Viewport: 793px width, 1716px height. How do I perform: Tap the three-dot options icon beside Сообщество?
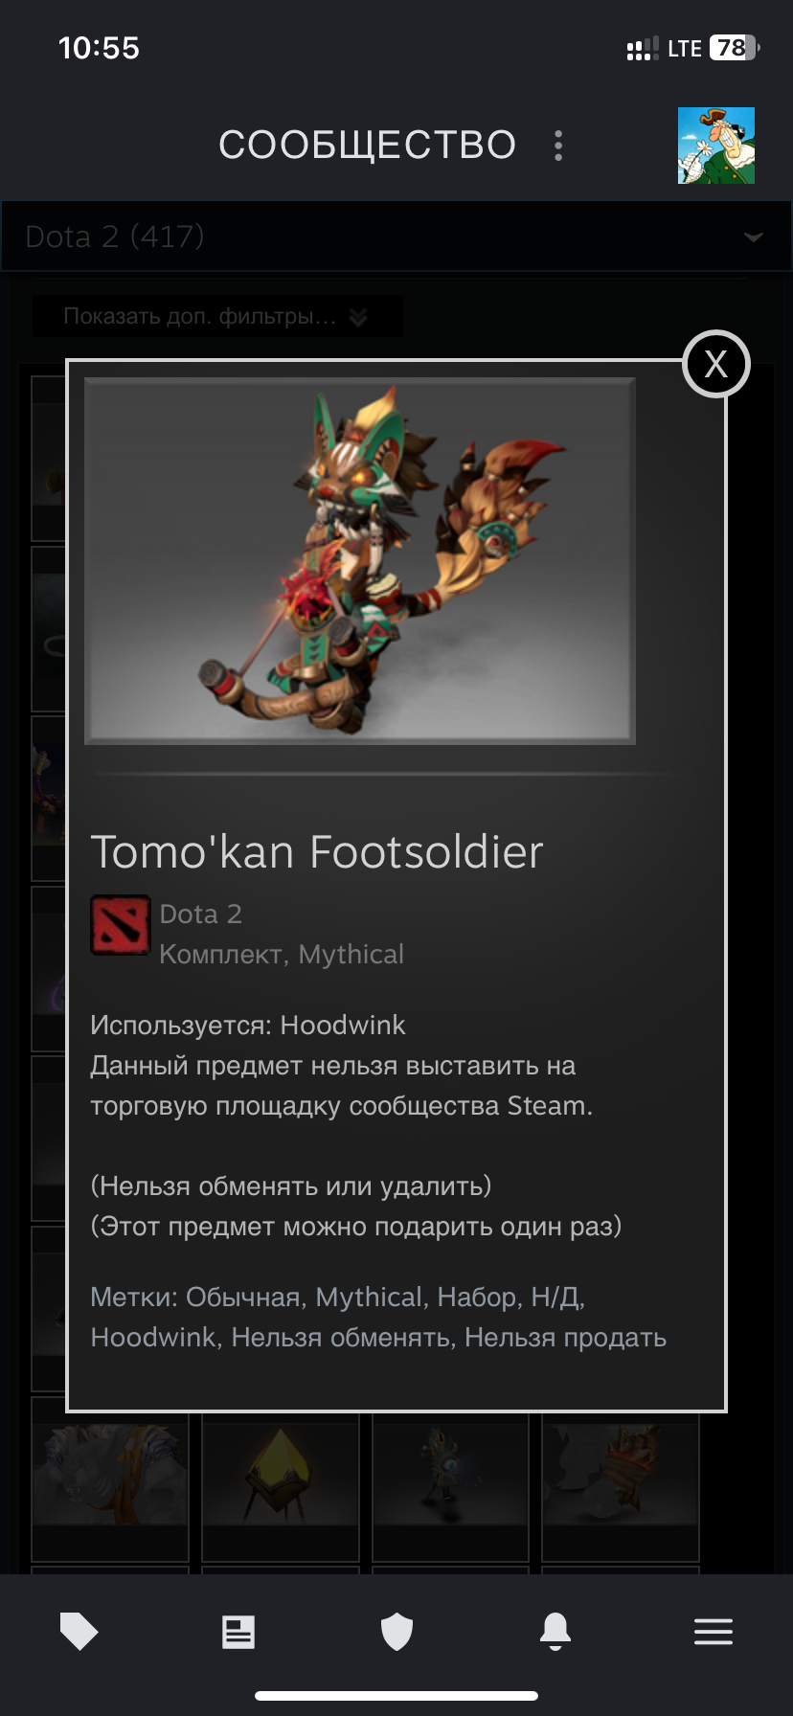(x=558, y=146)
